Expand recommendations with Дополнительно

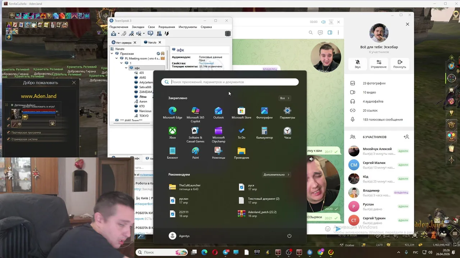point(276,175)
